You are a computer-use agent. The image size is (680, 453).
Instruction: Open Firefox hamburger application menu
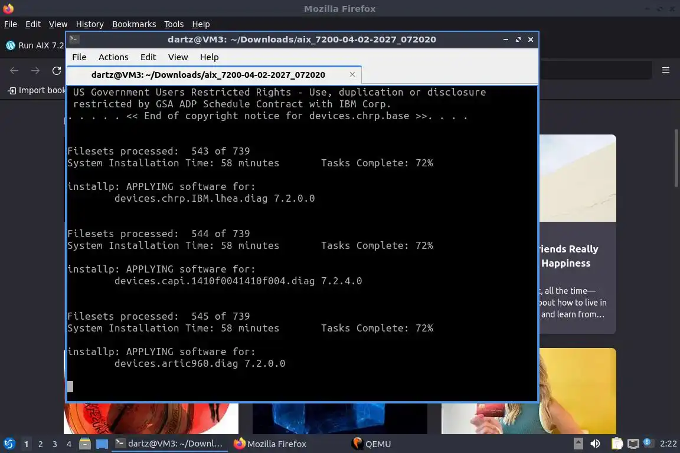[x=666, y=70]
